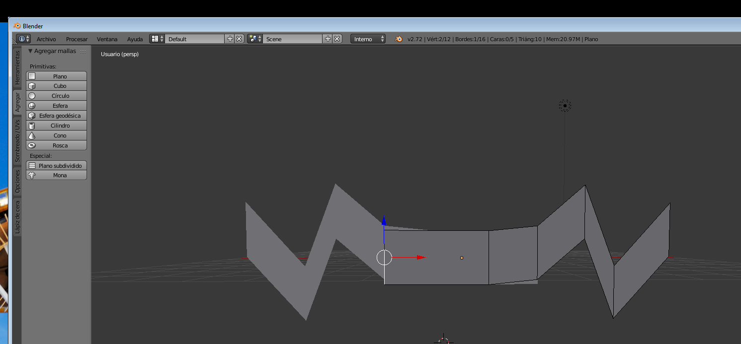Image resolution: width=741 pixels, height=344 pixels.
Task: Switch to the Sombreado / UVs tab
Action: click(x=17, y=140)
